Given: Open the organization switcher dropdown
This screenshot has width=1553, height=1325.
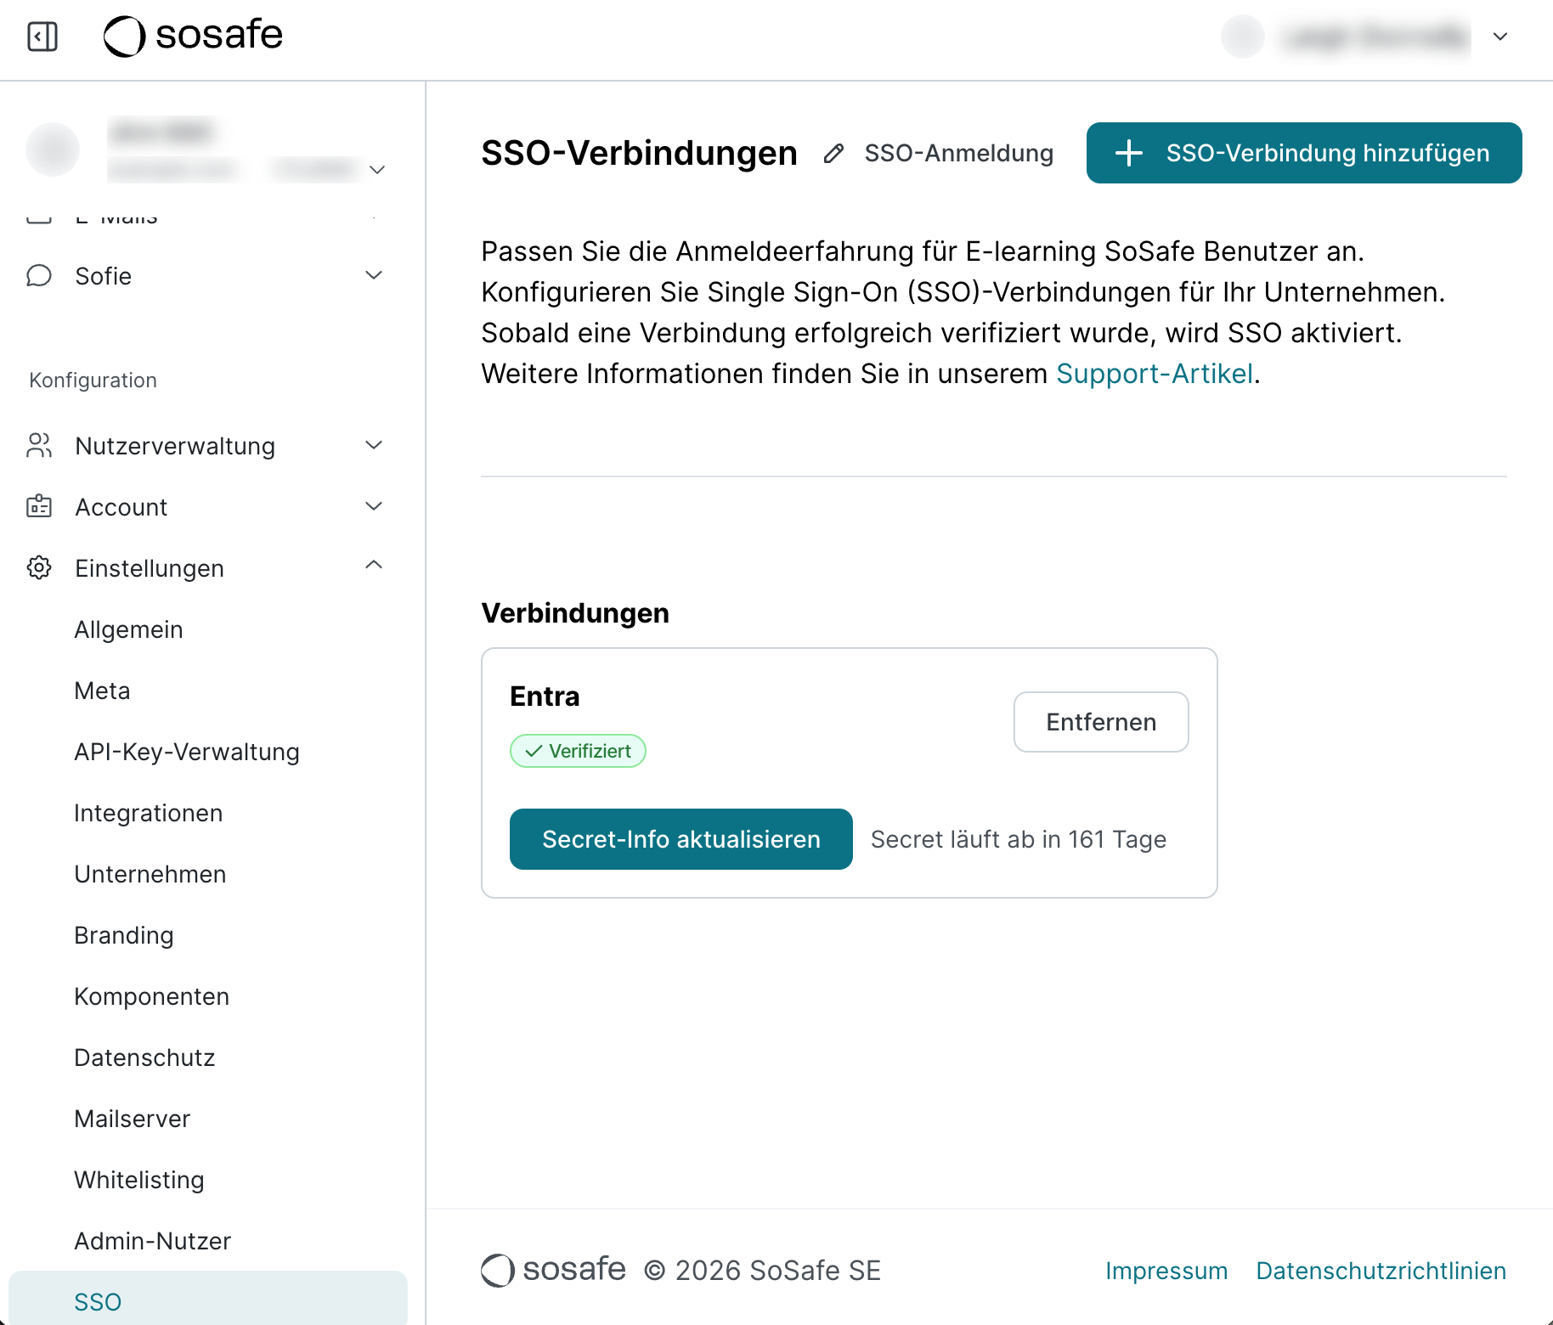Looking at the screenshot, I should click(377, 170).
